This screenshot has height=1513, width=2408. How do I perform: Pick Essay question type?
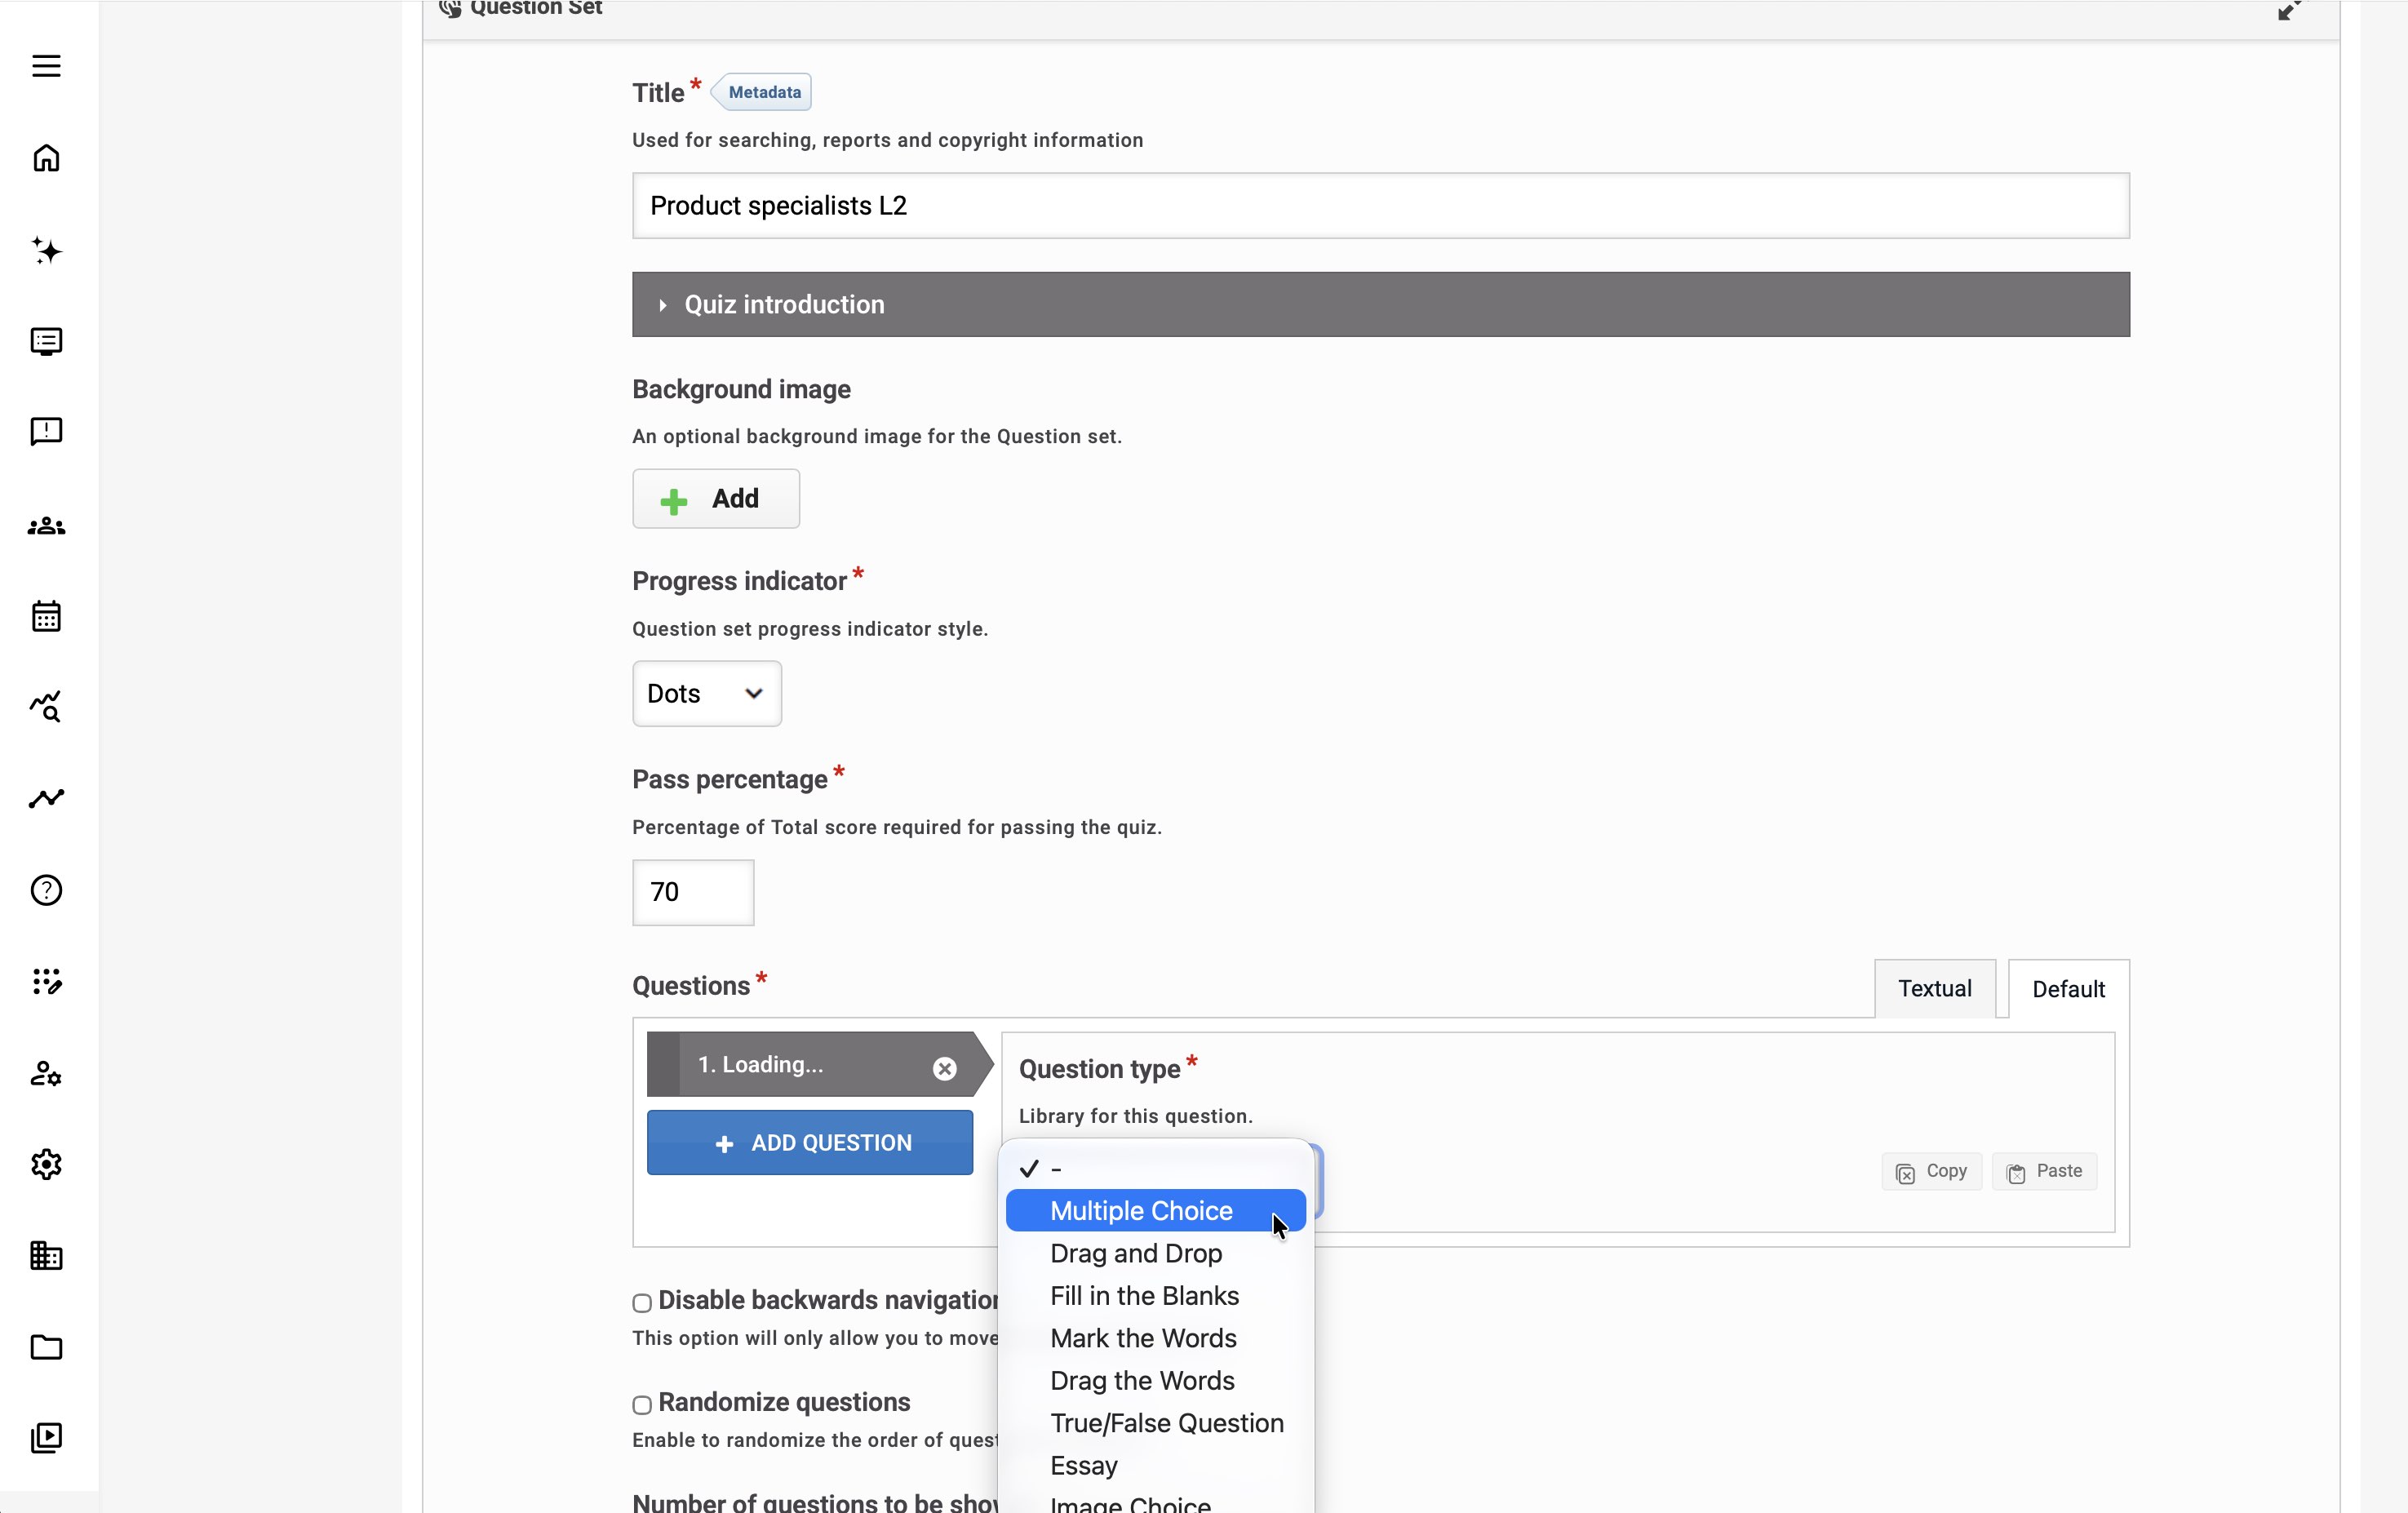[1155, 1466]
